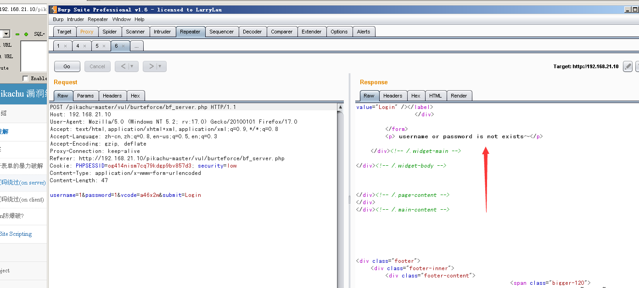Select the Request Params tab

85,96
